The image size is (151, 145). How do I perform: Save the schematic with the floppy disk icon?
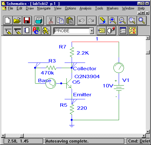point(27,21)
